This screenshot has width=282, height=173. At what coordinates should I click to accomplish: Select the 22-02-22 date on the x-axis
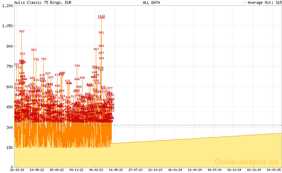tap(17, 170)
